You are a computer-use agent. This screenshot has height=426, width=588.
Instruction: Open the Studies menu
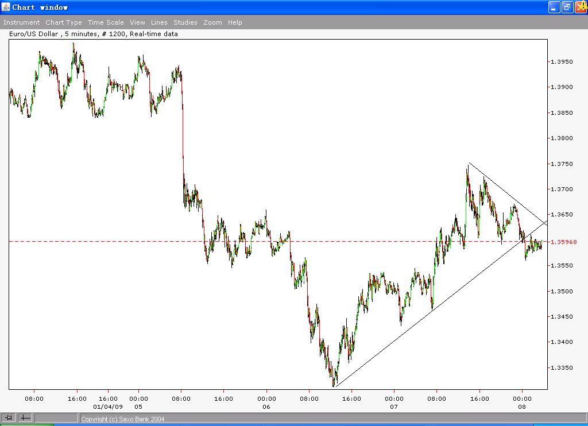pos(185,22)
